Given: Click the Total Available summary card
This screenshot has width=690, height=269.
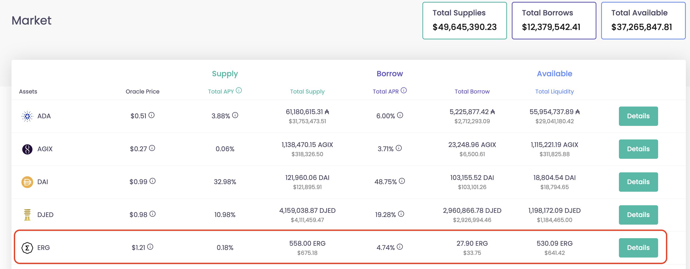Looking at the screenshot, I should click(643, 21).
